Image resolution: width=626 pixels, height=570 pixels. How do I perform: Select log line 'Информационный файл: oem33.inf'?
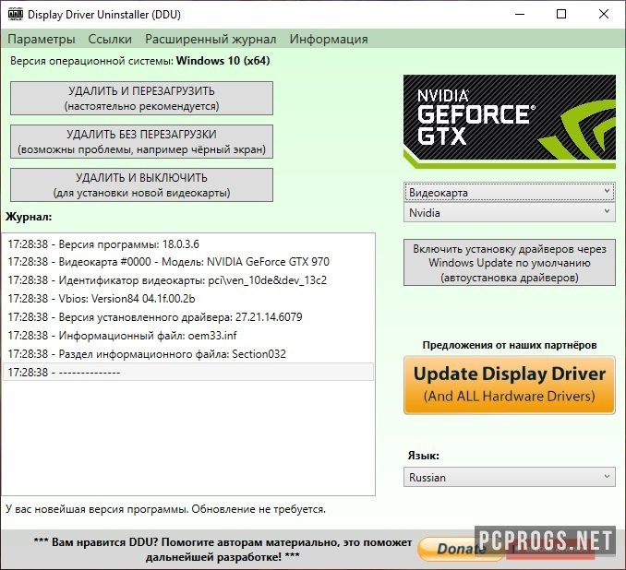(x=188, y=335)
